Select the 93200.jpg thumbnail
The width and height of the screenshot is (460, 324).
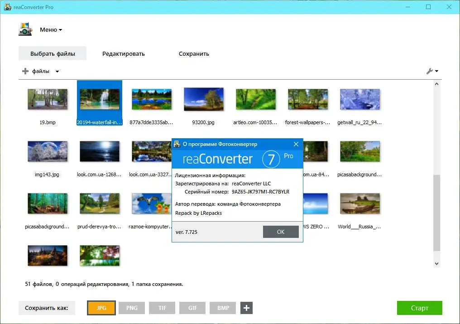click(x=203, y=99)
